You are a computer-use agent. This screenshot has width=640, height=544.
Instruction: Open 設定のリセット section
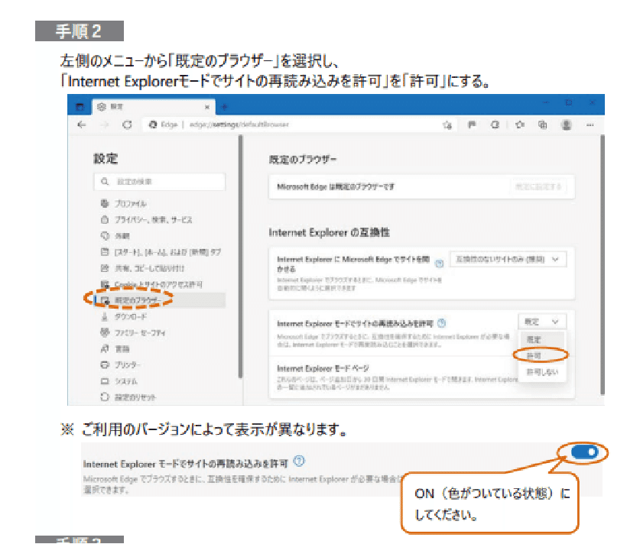[x=128, y=397]
